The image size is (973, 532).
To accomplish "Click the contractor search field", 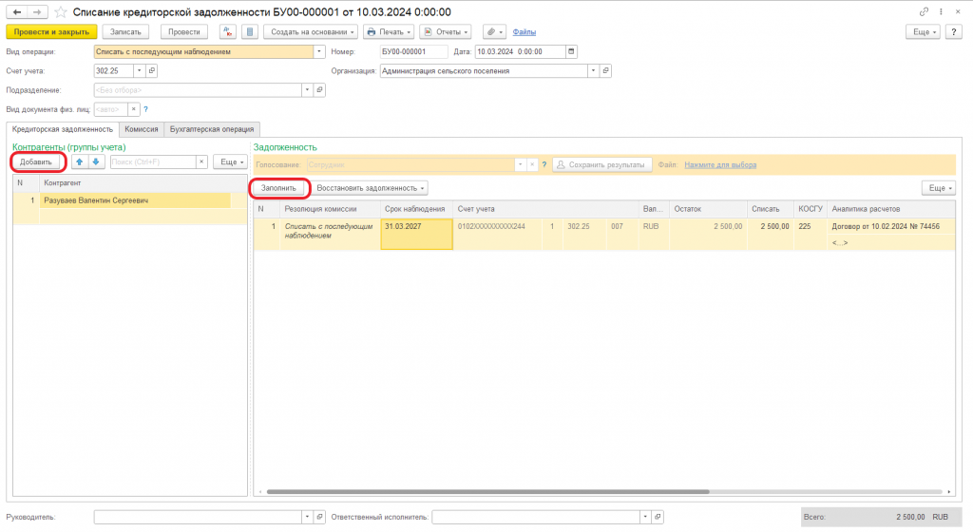I will [x=153, y=161].
